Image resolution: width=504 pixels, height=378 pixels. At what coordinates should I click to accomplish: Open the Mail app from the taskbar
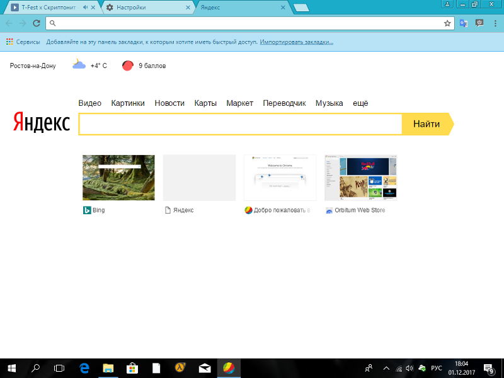point(205,369)
